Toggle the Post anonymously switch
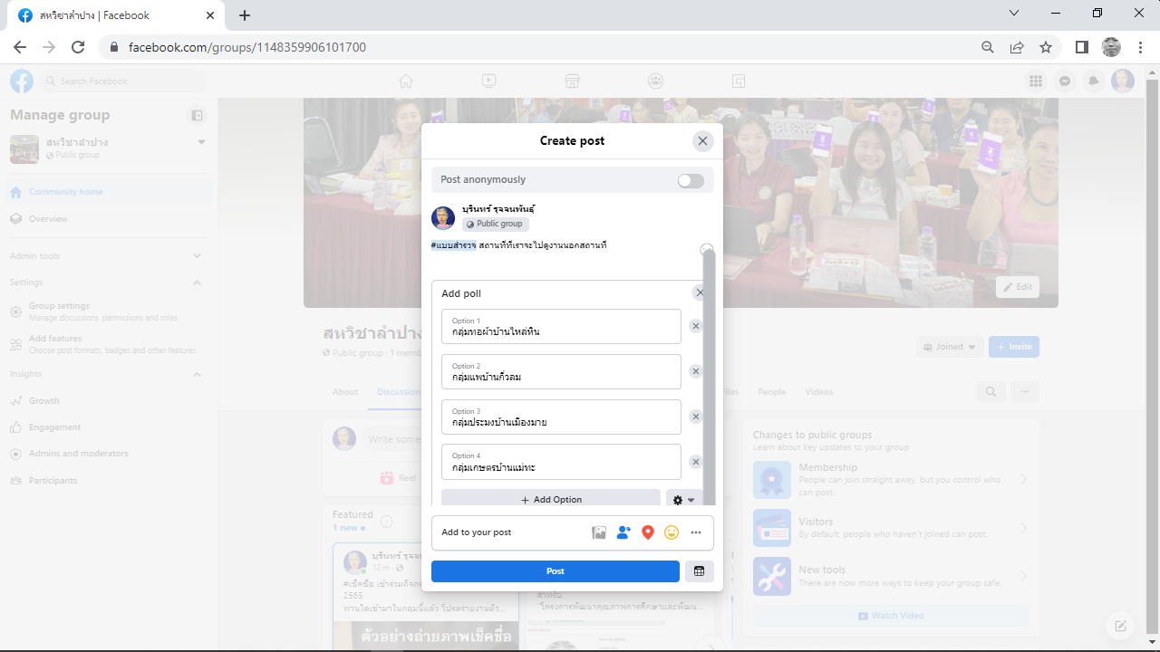The height and width of the screenshot is (652, 1160). click(691, 180)
